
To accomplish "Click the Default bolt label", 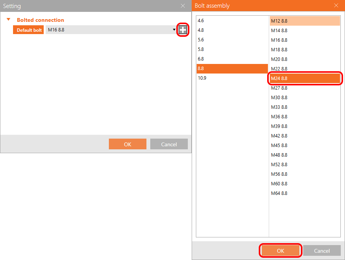I will pos(28,30).
